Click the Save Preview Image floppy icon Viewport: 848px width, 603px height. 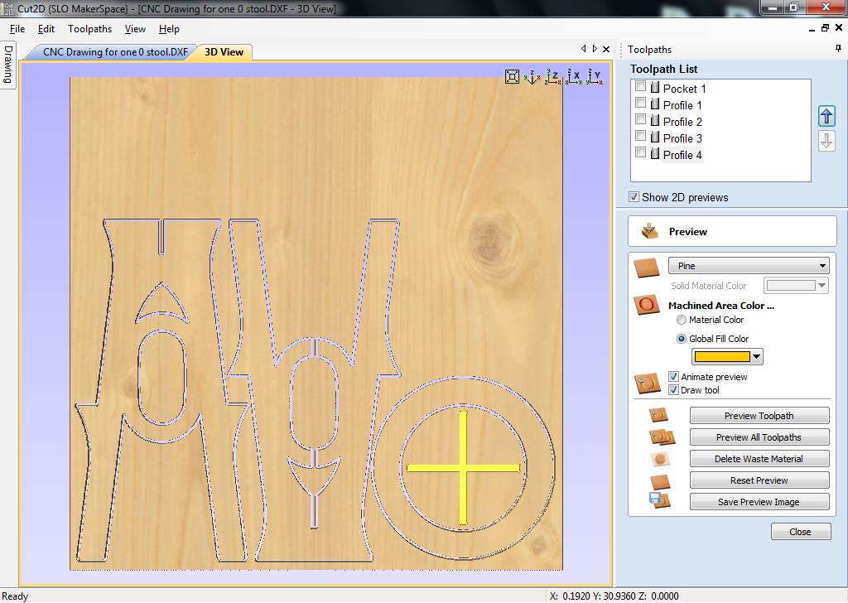(x=660, y=500)
